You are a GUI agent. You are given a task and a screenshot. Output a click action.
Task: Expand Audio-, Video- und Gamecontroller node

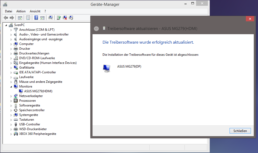click(11, 35)
